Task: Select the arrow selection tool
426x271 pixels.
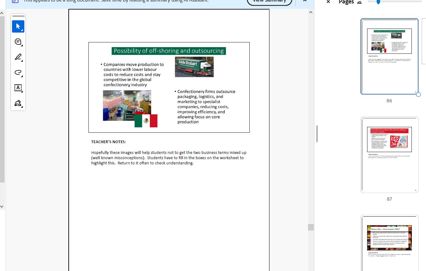Action: tap(18, 26)
